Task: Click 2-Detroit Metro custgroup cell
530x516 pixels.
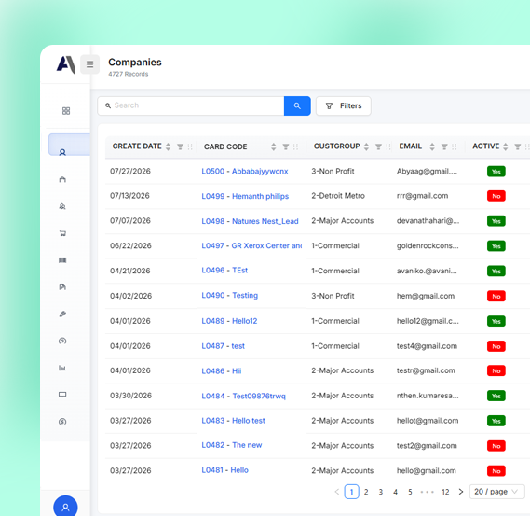Action: [338, 196]
